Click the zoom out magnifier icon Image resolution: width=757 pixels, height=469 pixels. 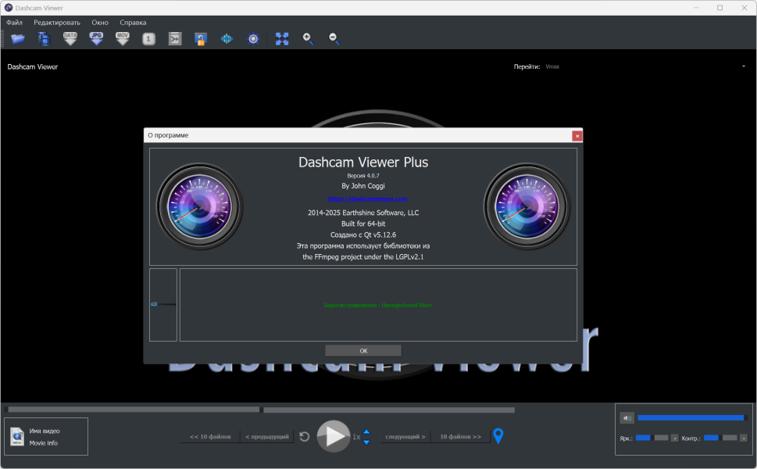click(334, 38)
